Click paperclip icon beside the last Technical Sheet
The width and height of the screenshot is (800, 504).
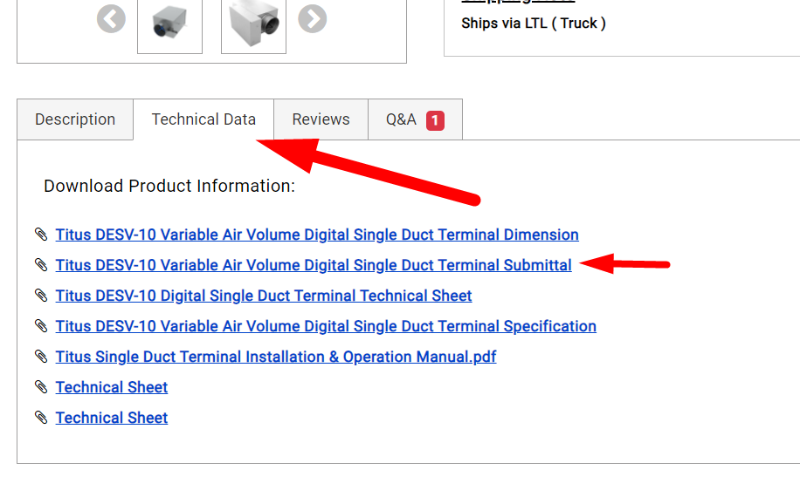(41, 418)
